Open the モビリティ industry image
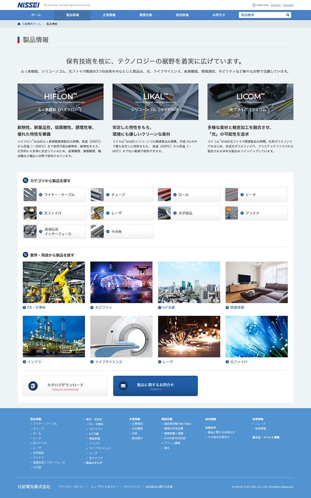The width and height of the screenshot is (311, 498). 121,282
